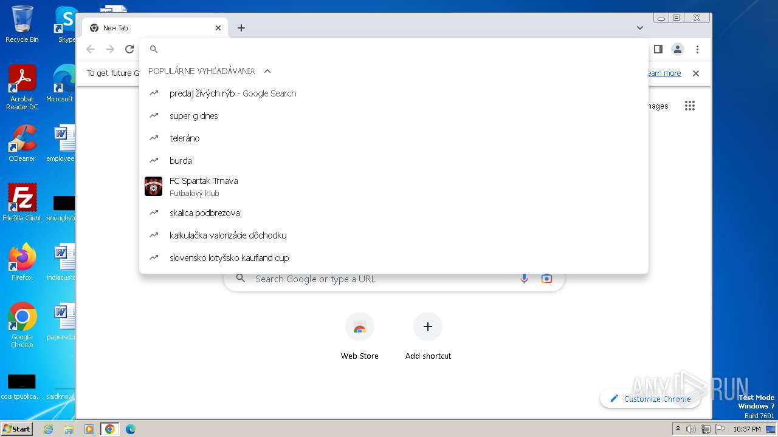Click the Chrome back arrow button
778x437 pixels.
[91, 49]
